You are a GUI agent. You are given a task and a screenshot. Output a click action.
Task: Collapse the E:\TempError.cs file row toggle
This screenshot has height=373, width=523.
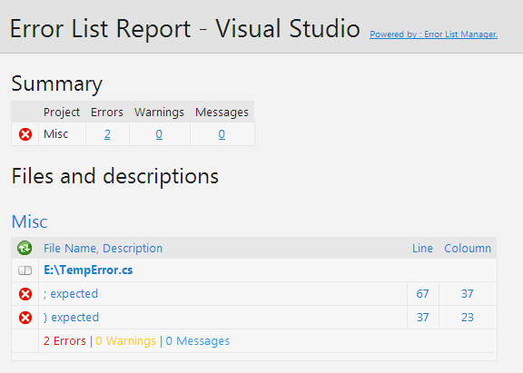[25, 270]
